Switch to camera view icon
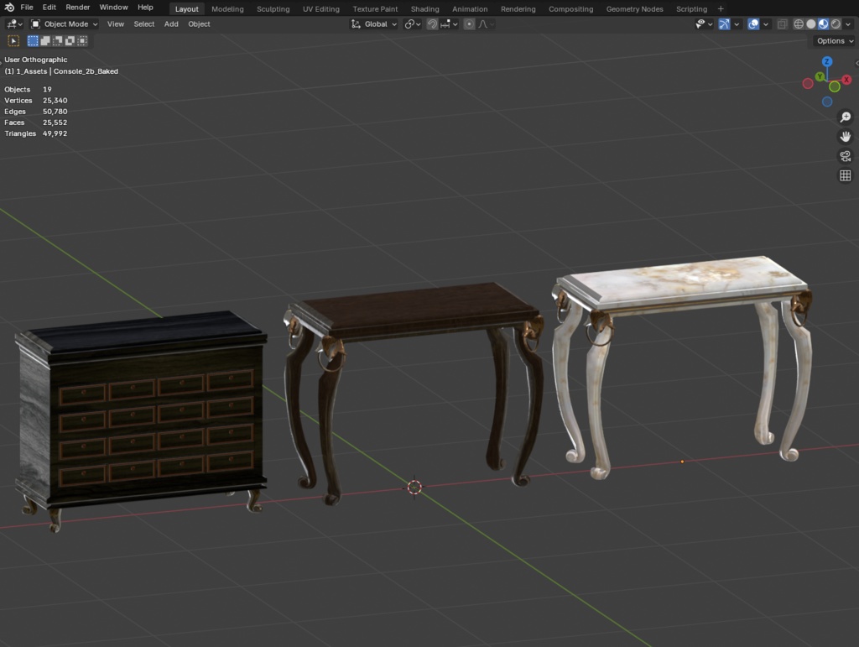This screenshot has width=859, height=647. (x=845, y=156)
